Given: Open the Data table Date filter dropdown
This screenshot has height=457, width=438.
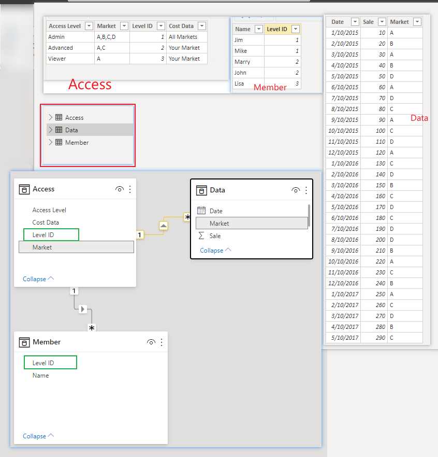Looking at the screenshot, I should [355, 22].
